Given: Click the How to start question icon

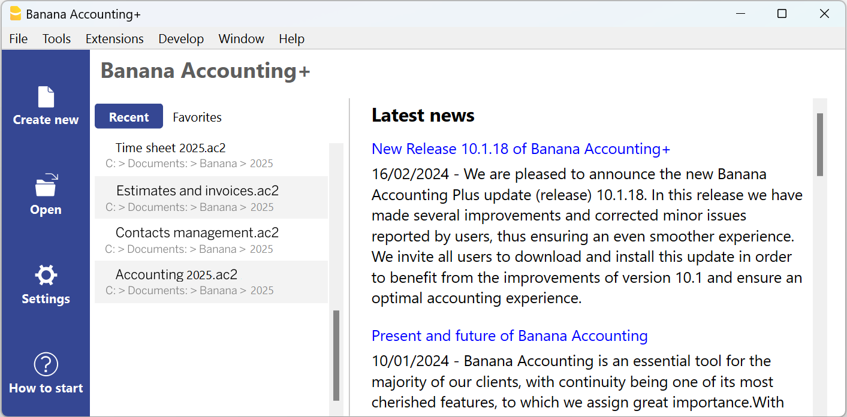Looking at the screenshot, I should 46,364.
